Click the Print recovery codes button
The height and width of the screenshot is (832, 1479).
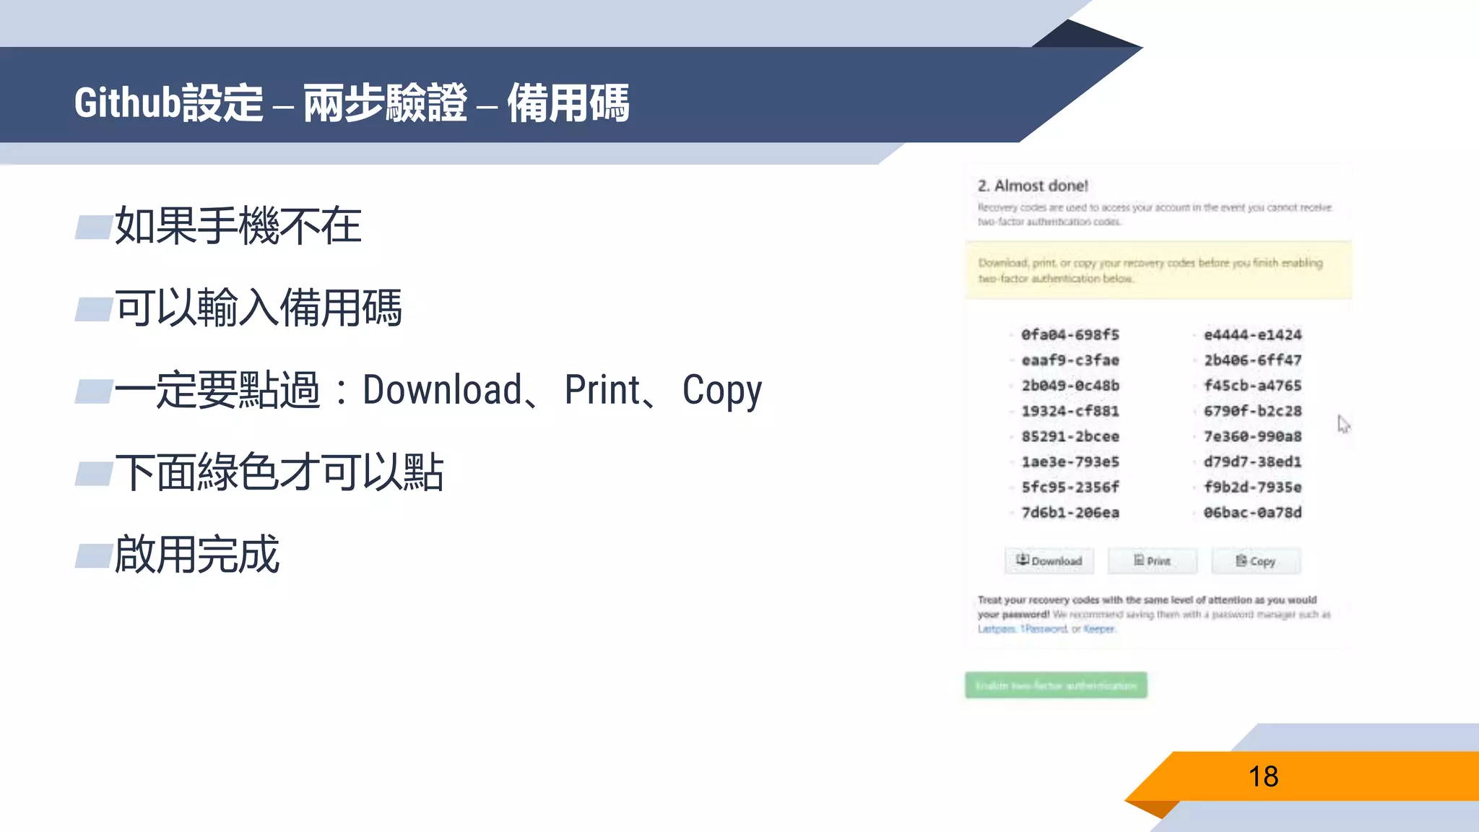click(x=1153, y=561)
